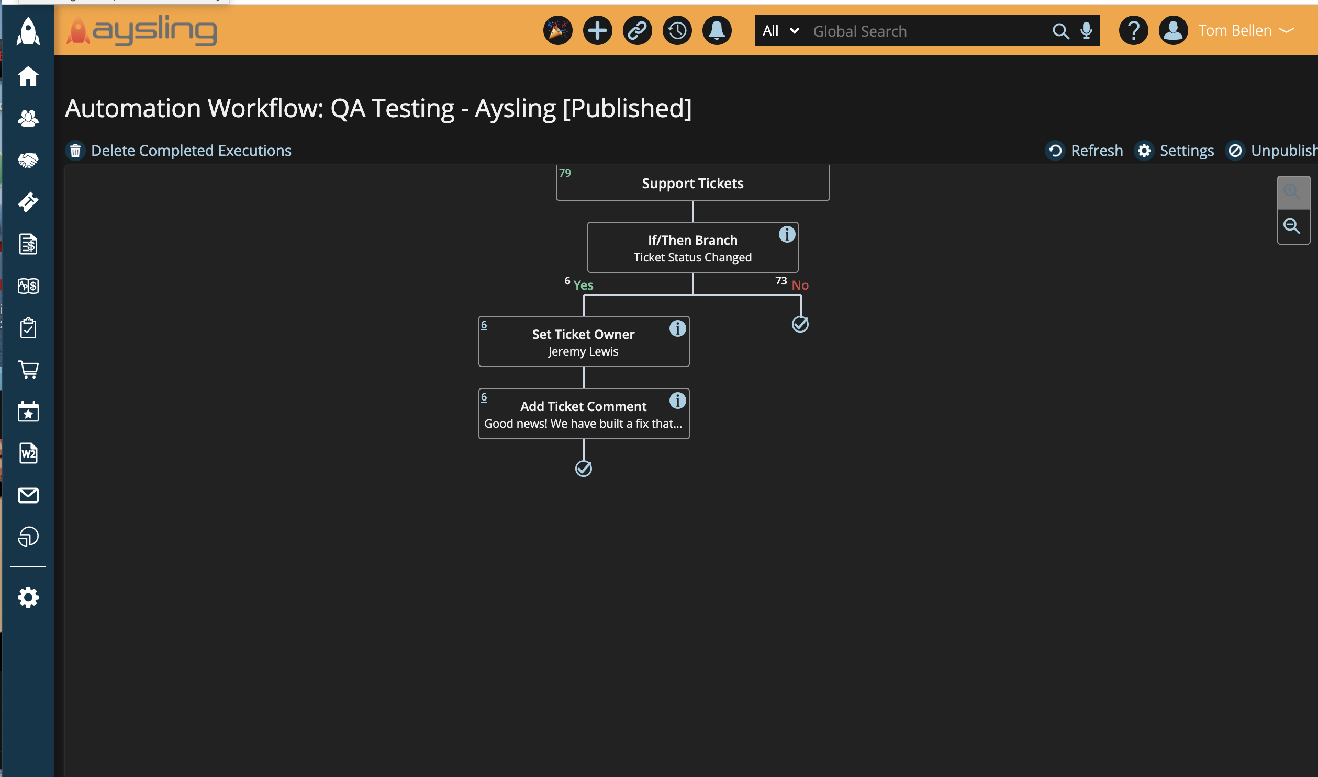
Task: Show info for Set Ticket Owner node
Action: [x=678, y=328]
